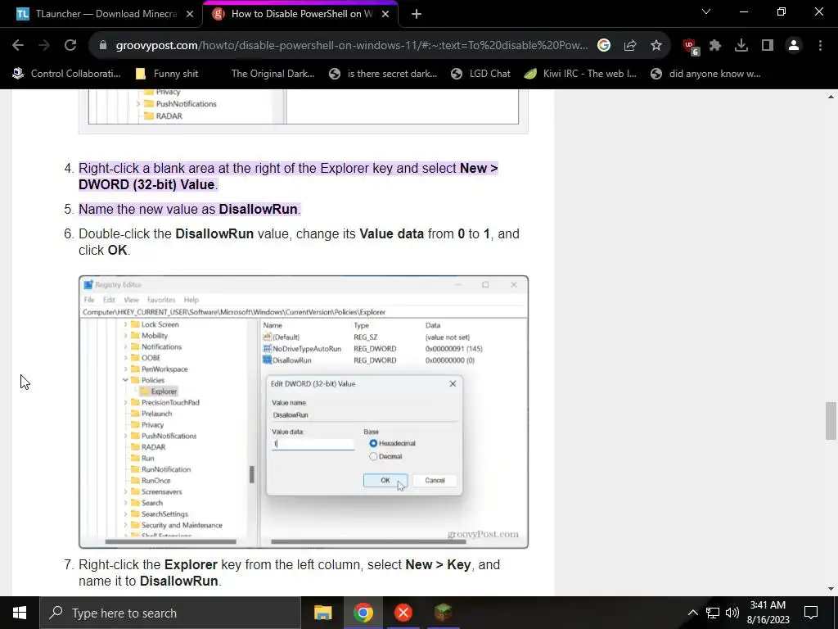Click page vertical scrollbar thumb
838x629 pixels.
pos(831,421)
